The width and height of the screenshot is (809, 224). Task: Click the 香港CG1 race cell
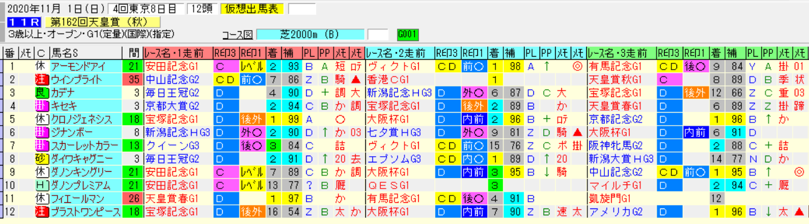click(x=400, y=80)
